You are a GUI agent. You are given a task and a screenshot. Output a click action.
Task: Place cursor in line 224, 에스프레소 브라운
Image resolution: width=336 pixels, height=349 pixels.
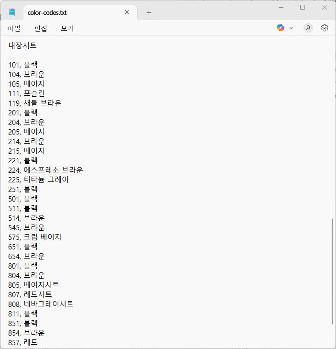53,170
